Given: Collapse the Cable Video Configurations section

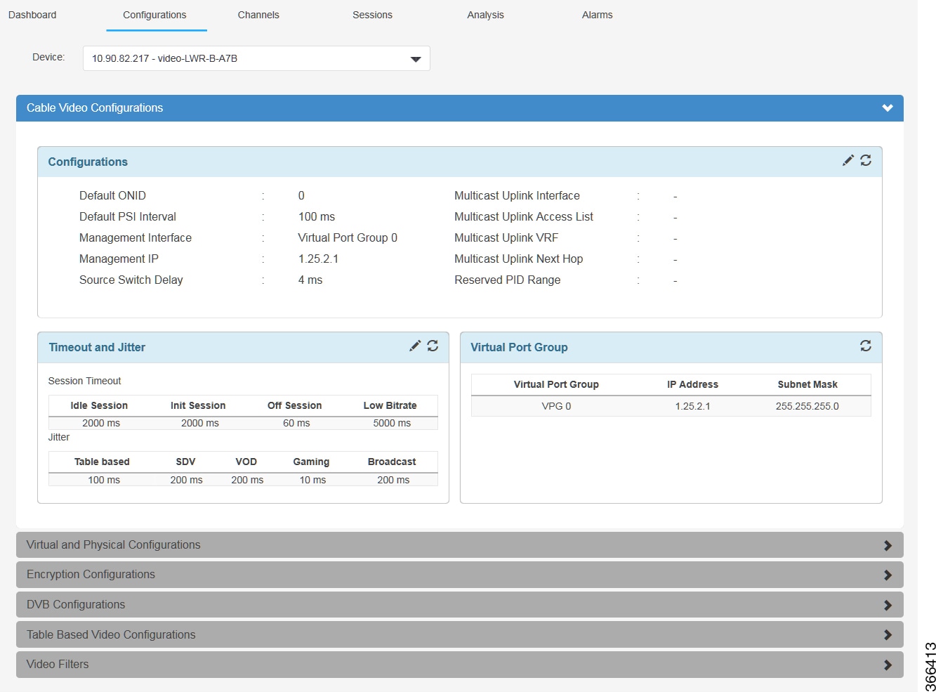Looking at the screenshot, I should pos(888,107).
